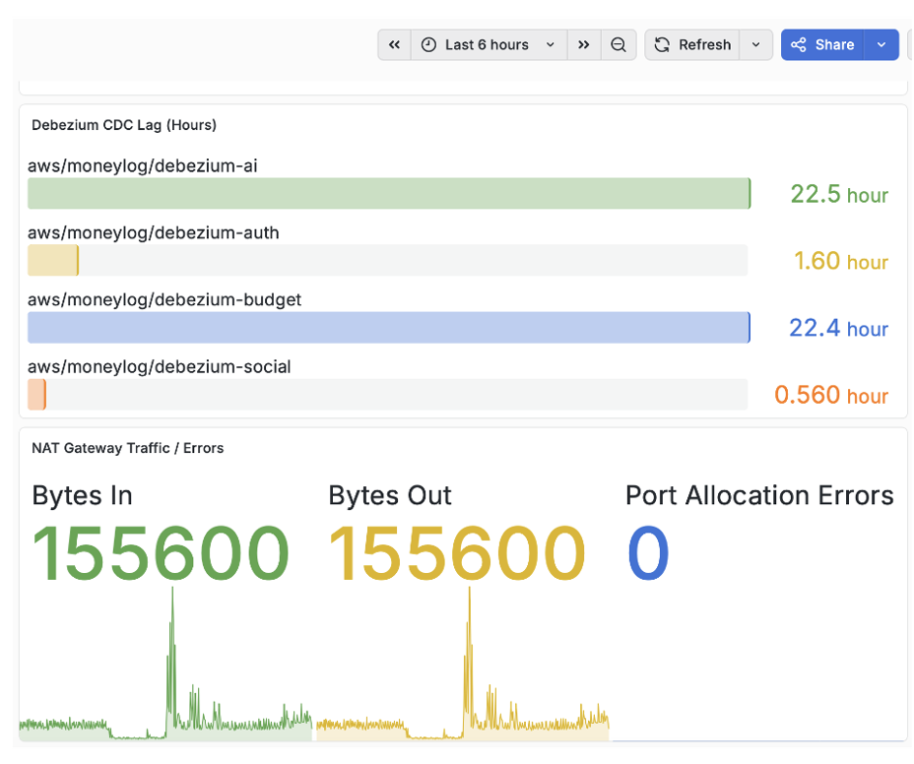Viewport: 914px width, 764px height.
Task: Open the Last 6 hours time picker
Action: (x=490, y=45)
